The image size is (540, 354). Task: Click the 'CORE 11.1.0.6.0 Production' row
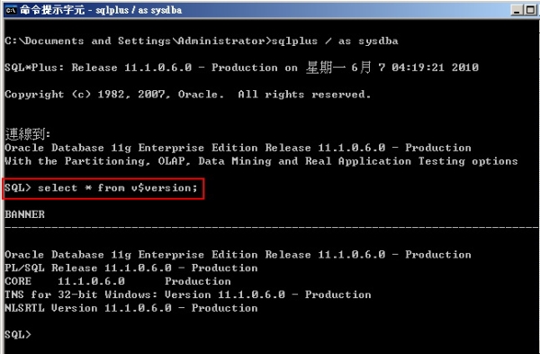point(118,281)
